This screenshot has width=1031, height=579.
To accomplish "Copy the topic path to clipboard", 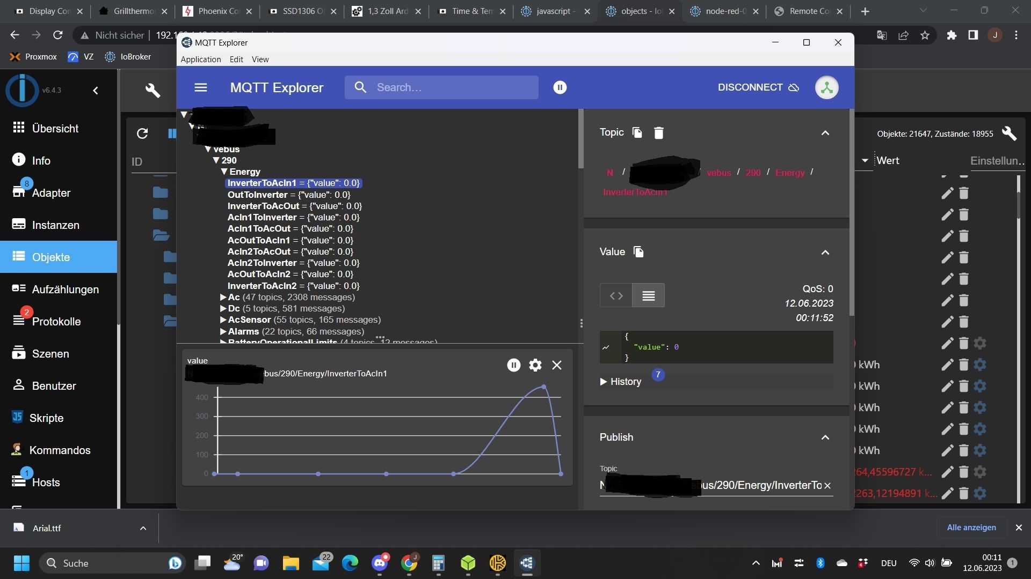I will [637, 132].
